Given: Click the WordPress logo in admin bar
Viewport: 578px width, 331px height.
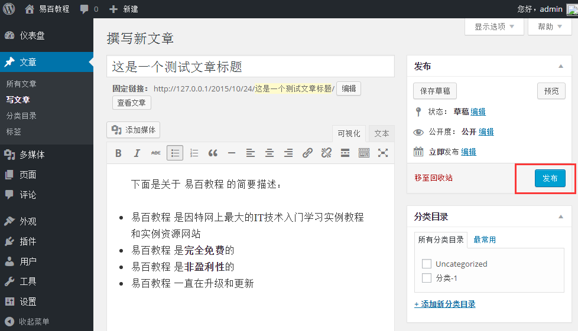Looking at the screenshot, I should 9,9.
